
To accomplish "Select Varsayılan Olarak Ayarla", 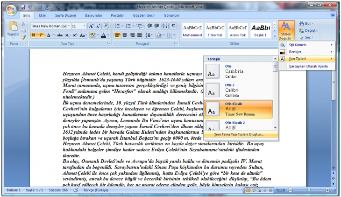I will (x=307, y=66).
